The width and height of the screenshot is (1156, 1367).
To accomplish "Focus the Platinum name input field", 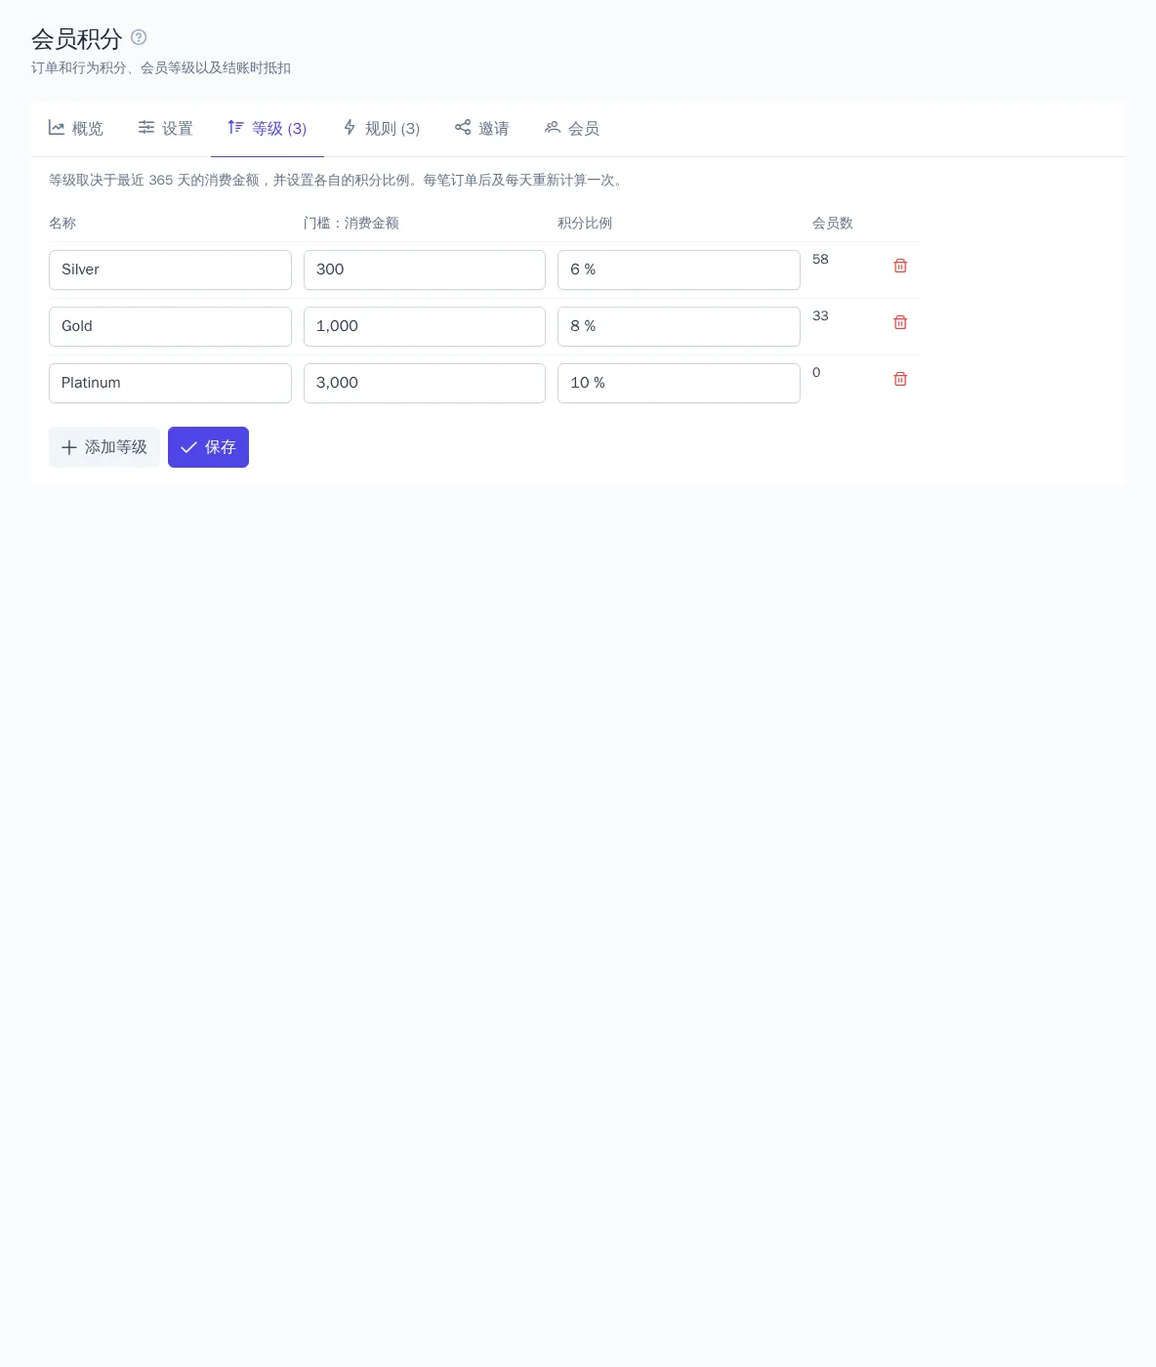I will 170,383.
